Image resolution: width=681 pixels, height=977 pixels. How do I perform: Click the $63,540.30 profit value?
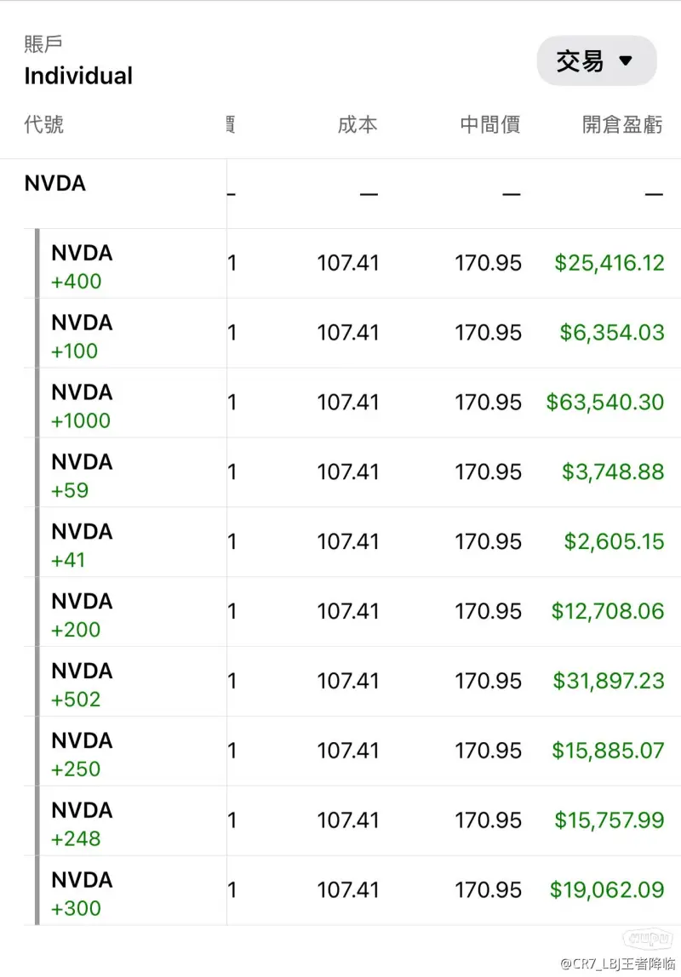tap(605, 402)
